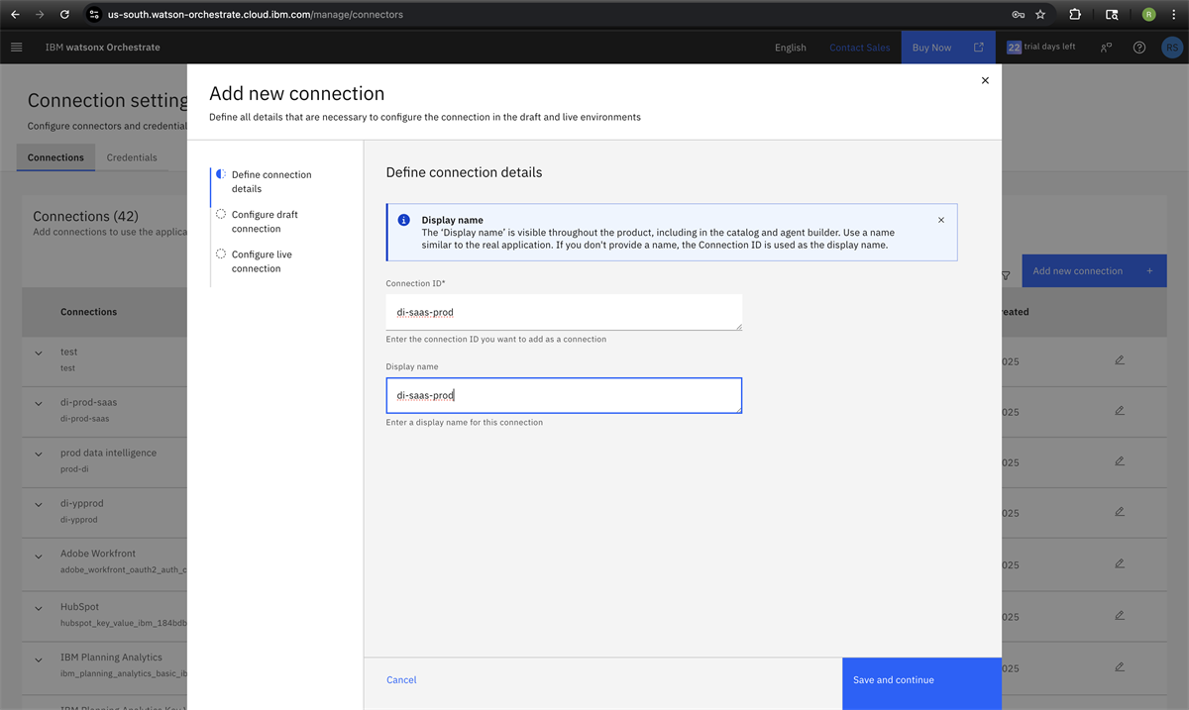Screen dimensions: 1189x710
Task: Edit the test connection pencil icon
Action: tap(1120, 359)
